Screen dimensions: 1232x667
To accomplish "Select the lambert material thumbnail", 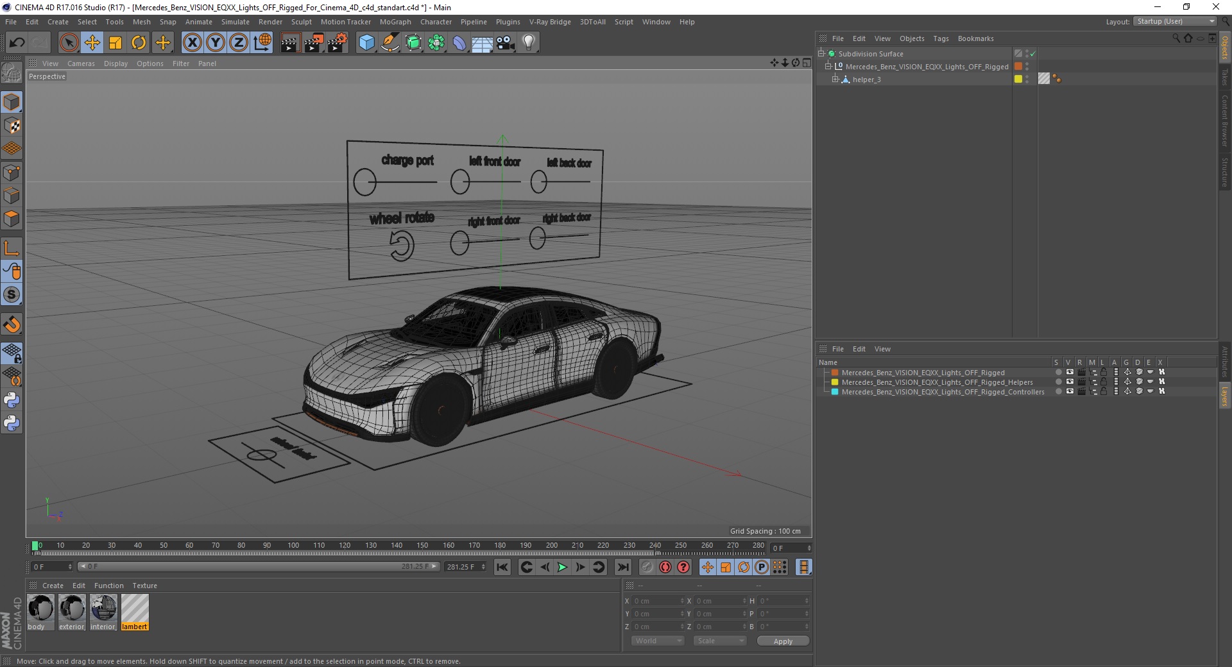I will [x=135, y=612].
